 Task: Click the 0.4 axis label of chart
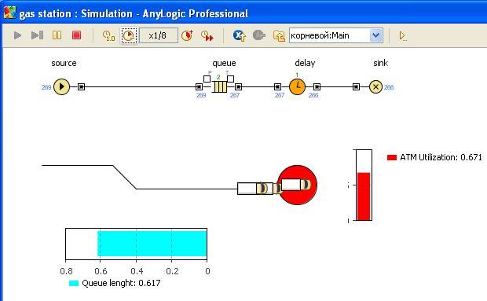pos(137,271)
